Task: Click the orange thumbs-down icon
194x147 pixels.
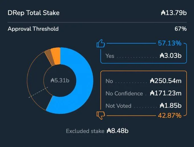Action: [x=101, y=115]
